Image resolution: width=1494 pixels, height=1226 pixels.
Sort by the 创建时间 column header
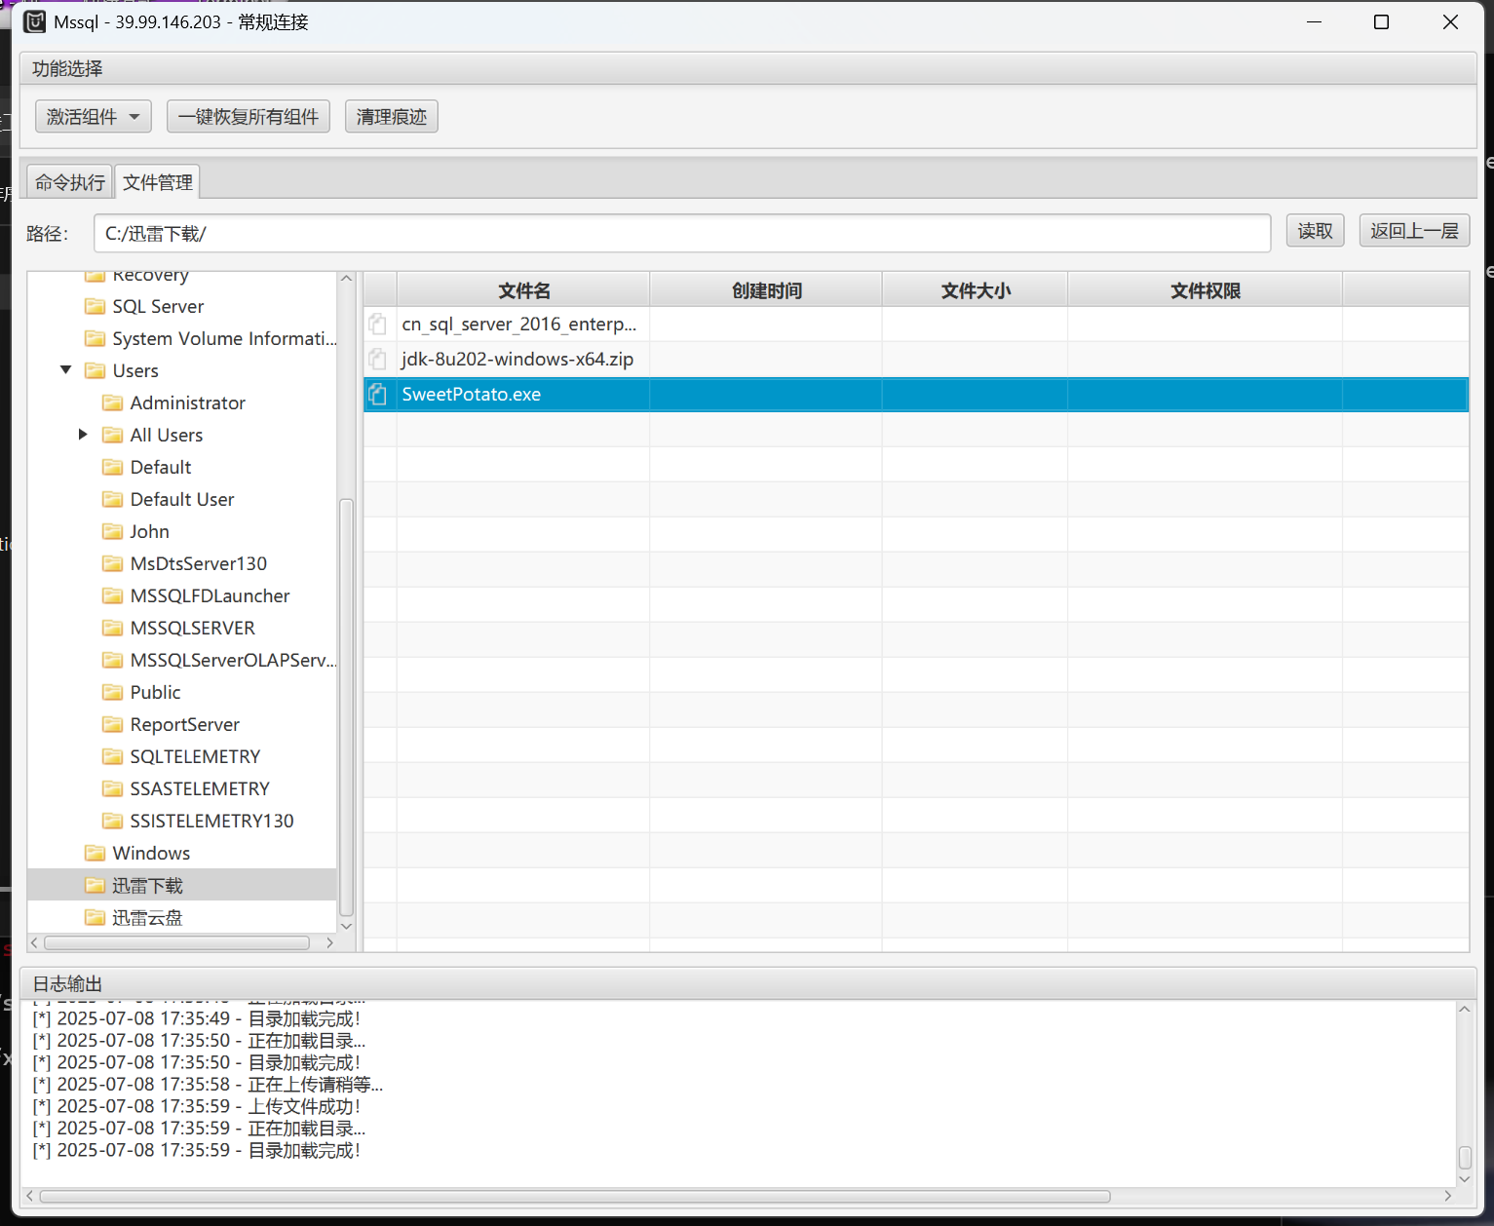pyautogui.click(x=766, y=290)
